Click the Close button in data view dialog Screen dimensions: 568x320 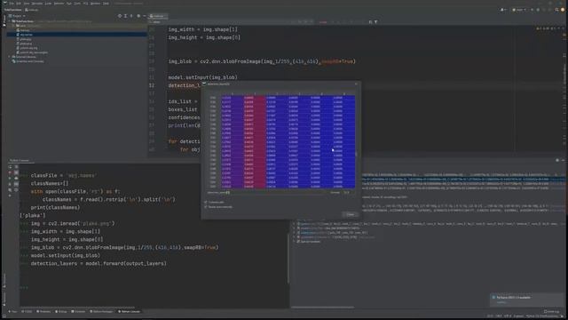tap(350, 214)
